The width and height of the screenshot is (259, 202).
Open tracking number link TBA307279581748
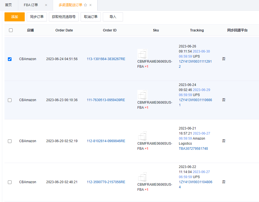tap(193, 149)
